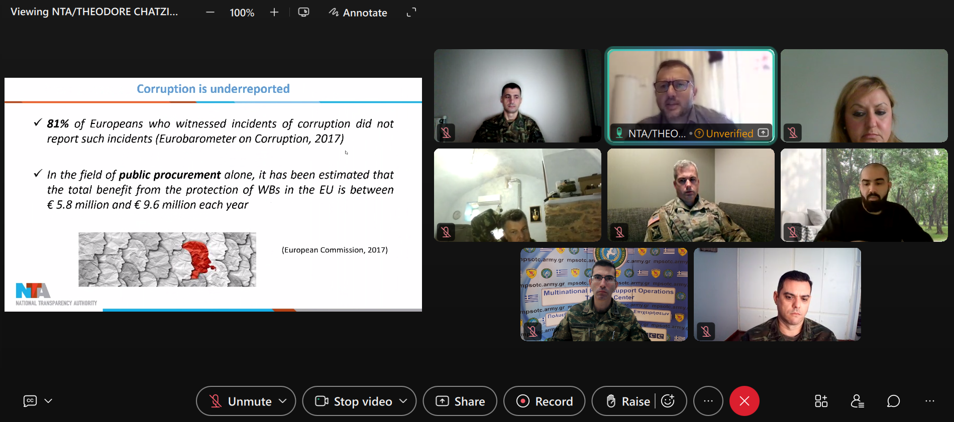Raise your hand
The image size is (954, 422).
(x=628, y=401)
